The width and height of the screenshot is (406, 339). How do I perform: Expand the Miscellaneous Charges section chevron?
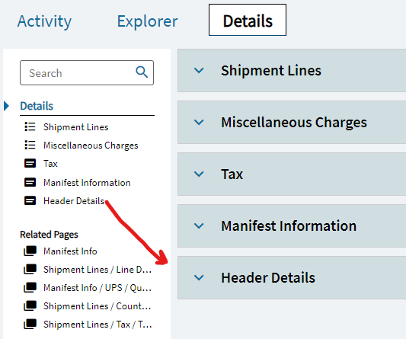tap(199, 122)
